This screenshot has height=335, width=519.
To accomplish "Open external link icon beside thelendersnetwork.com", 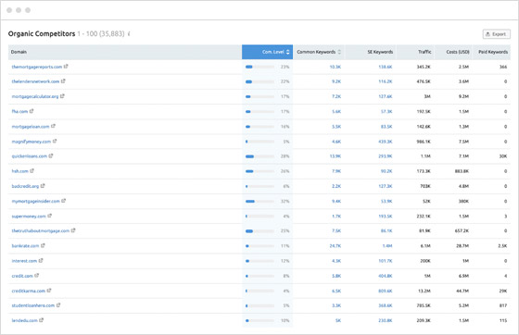I will click(x=63, y=81).
